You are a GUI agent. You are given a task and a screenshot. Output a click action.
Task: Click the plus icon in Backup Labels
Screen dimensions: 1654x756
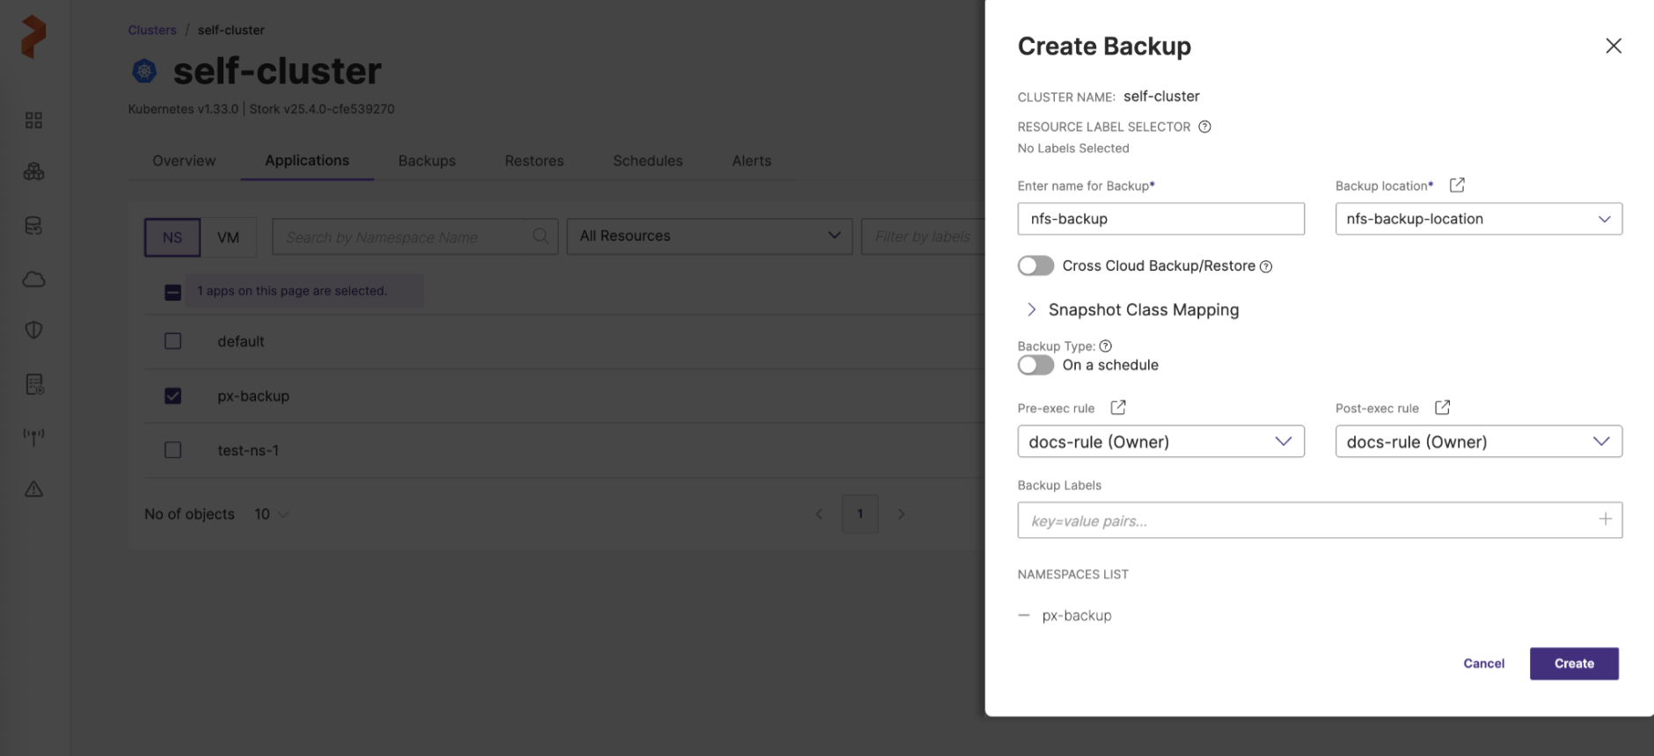pyautogui.click(x=1605, y=520)
